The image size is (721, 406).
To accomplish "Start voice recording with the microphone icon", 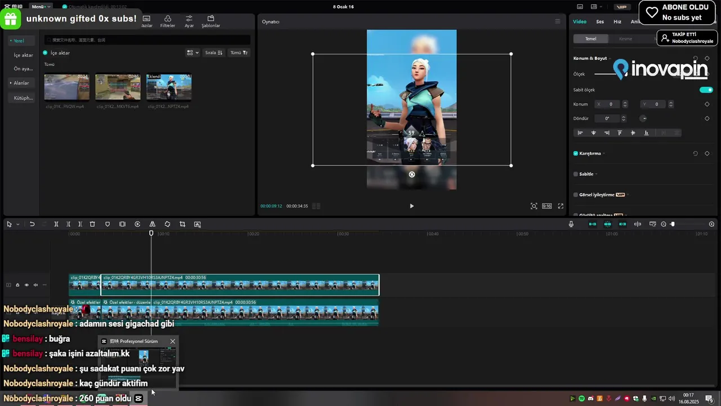I will [x=571, y=224].
